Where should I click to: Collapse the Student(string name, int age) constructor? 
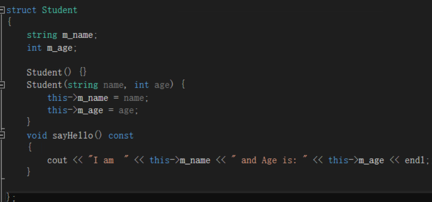pos(2,85)
